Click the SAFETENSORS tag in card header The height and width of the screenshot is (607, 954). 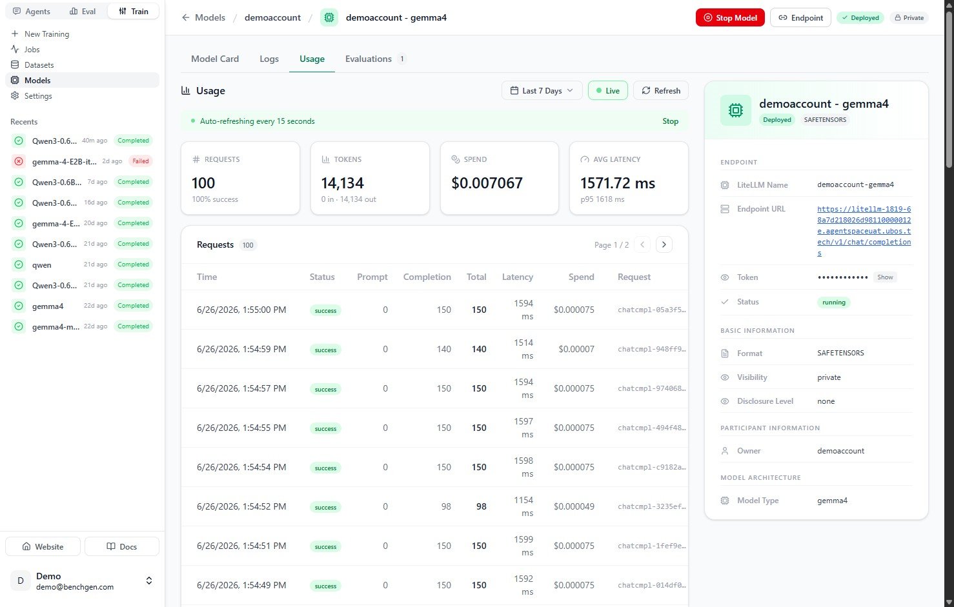(x=825, y=120)
